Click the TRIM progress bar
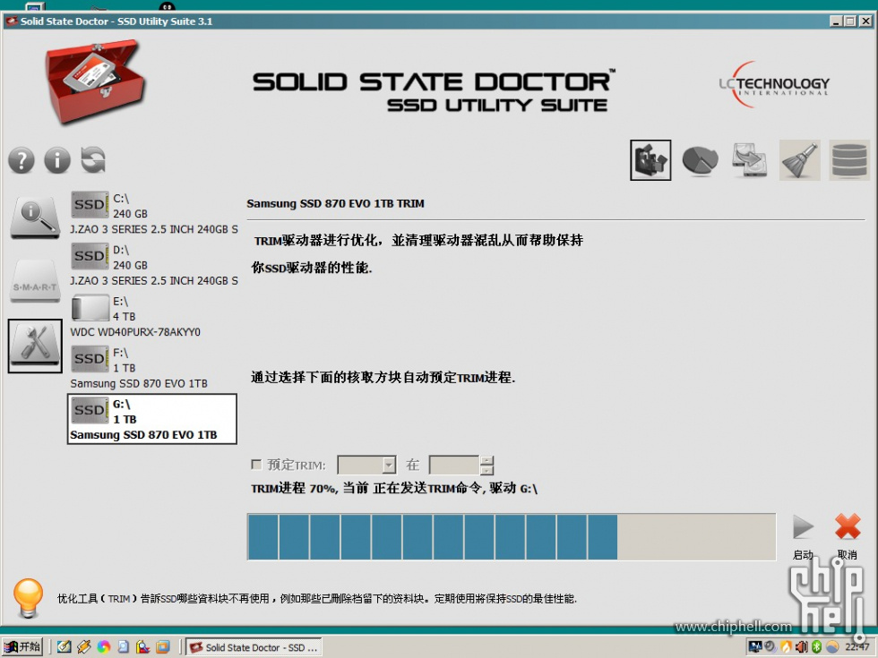 pos(512,536)
